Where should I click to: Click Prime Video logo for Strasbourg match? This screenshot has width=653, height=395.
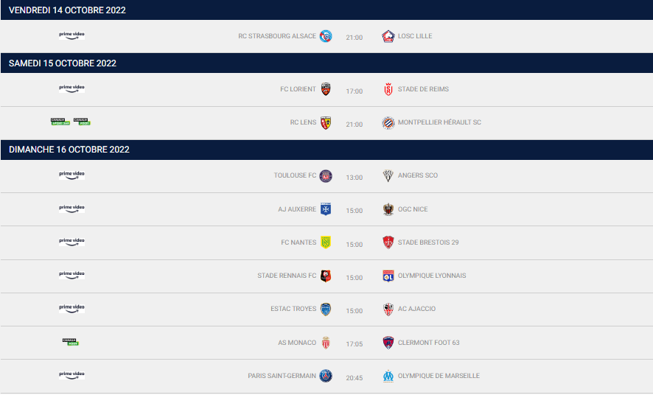(x=71, y=36)
